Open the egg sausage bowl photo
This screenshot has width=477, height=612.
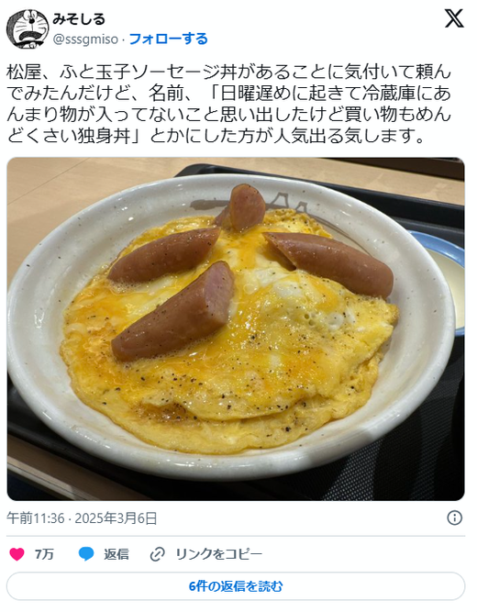[x=236, y=329]
